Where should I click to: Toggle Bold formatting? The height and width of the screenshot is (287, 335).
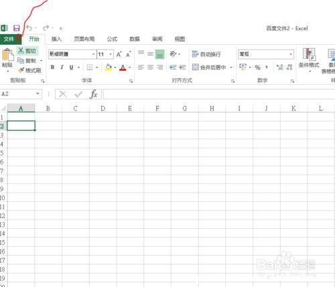52,67
